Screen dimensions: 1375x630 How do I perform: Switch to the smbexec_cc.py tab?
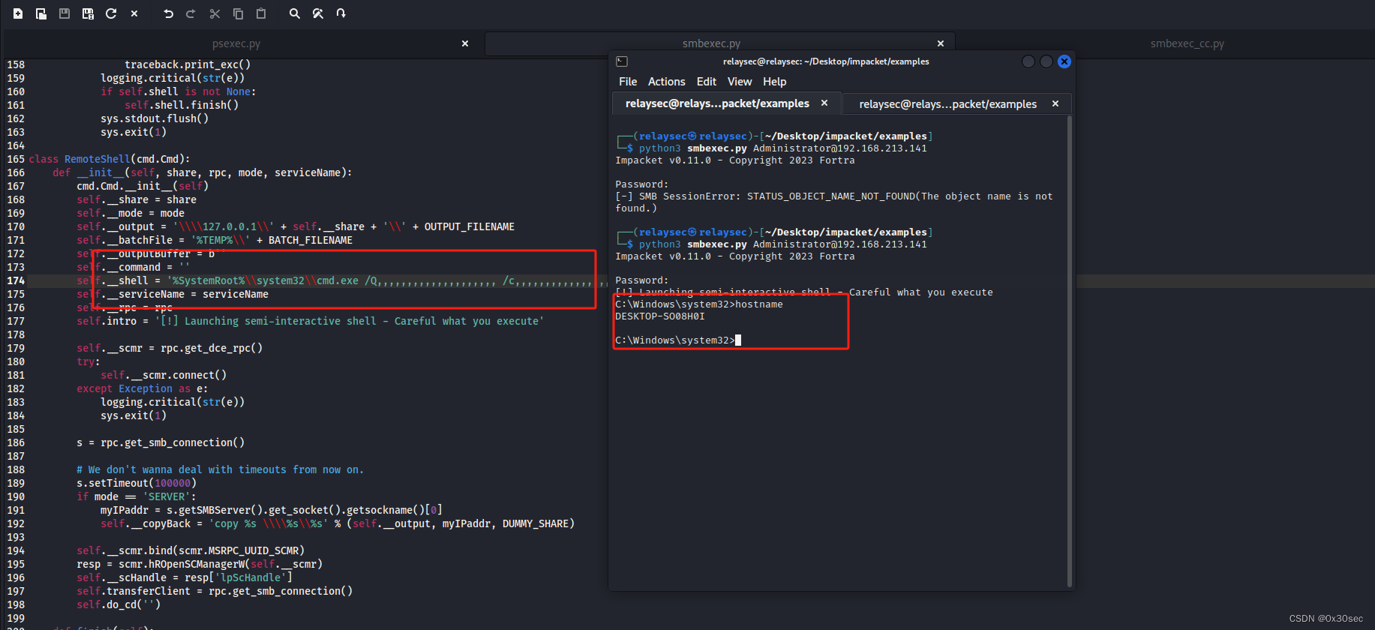point(1187,43)
